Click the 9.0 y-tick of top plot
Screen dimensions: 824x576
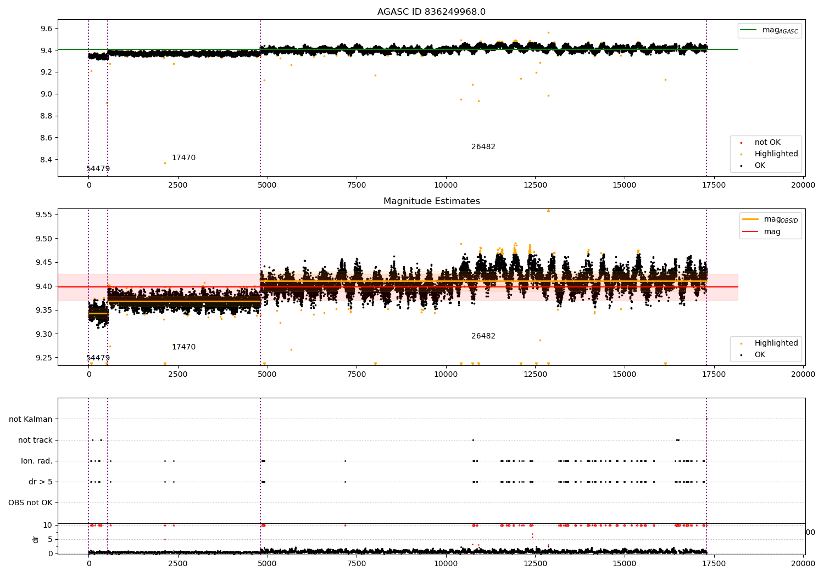pos(46,94)
